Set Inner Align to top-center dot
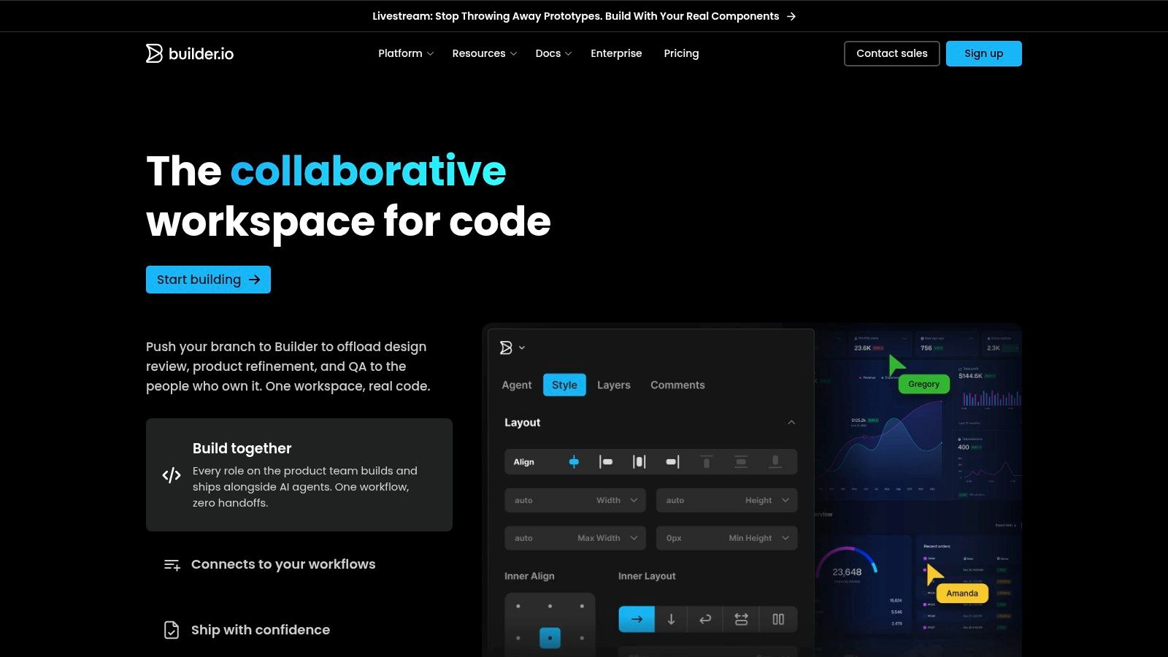This screenshot has height=657, width=1168. pos(550,606)
